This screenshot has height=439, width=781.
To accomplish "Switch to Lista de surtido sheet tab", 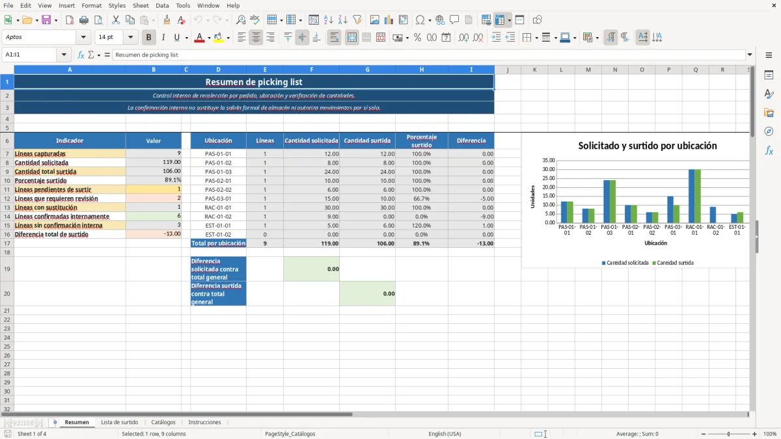I will pos(120,422).
